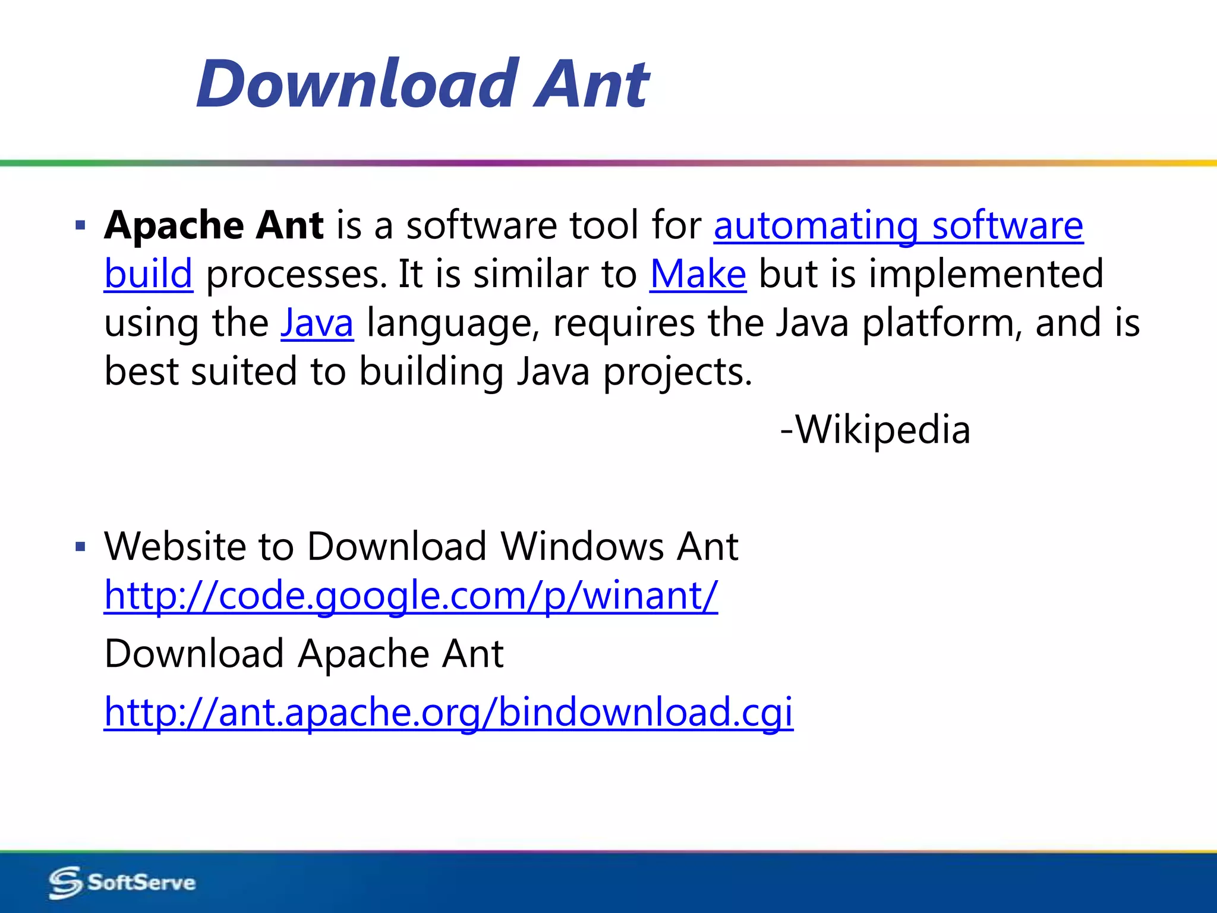Click the bold 'Apache Ant' text
Viewport: 1217px width, 913px height.
pos(214,226)
